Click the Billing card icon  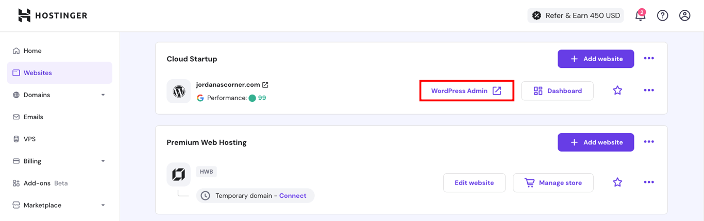coord(16,161)
